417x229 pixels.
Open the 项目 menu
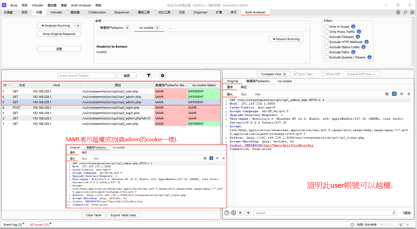click(x=24, y=5)
